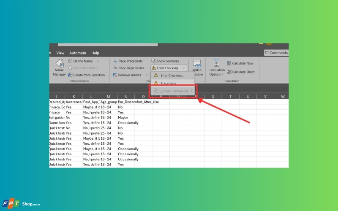Select the cell containing Maybe in column N
This screenshot has width=338, height=211.
[126, 118]
